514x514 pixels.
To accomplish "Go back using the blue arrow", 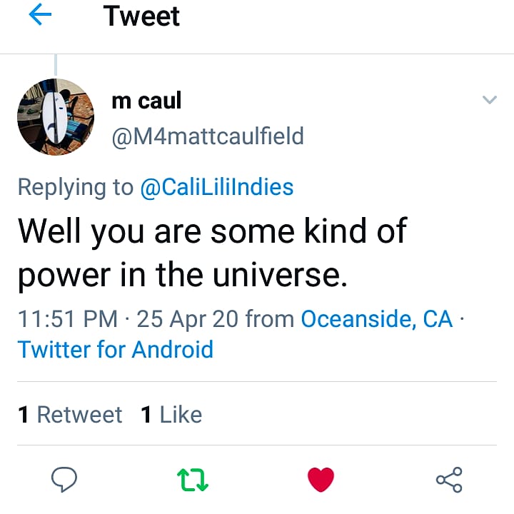I will (x=41, y=16).
